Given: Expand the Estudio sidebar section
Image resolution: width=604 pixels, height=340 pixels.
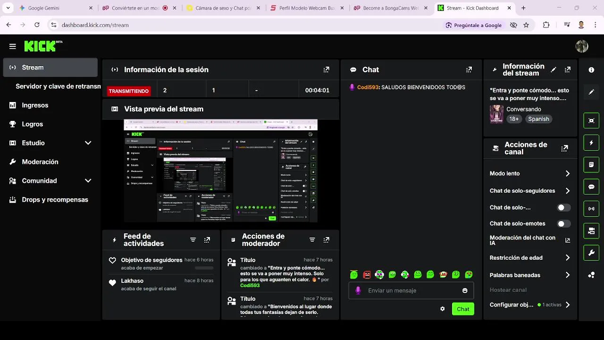Looking at the screenshot, I should coord(88,143).
